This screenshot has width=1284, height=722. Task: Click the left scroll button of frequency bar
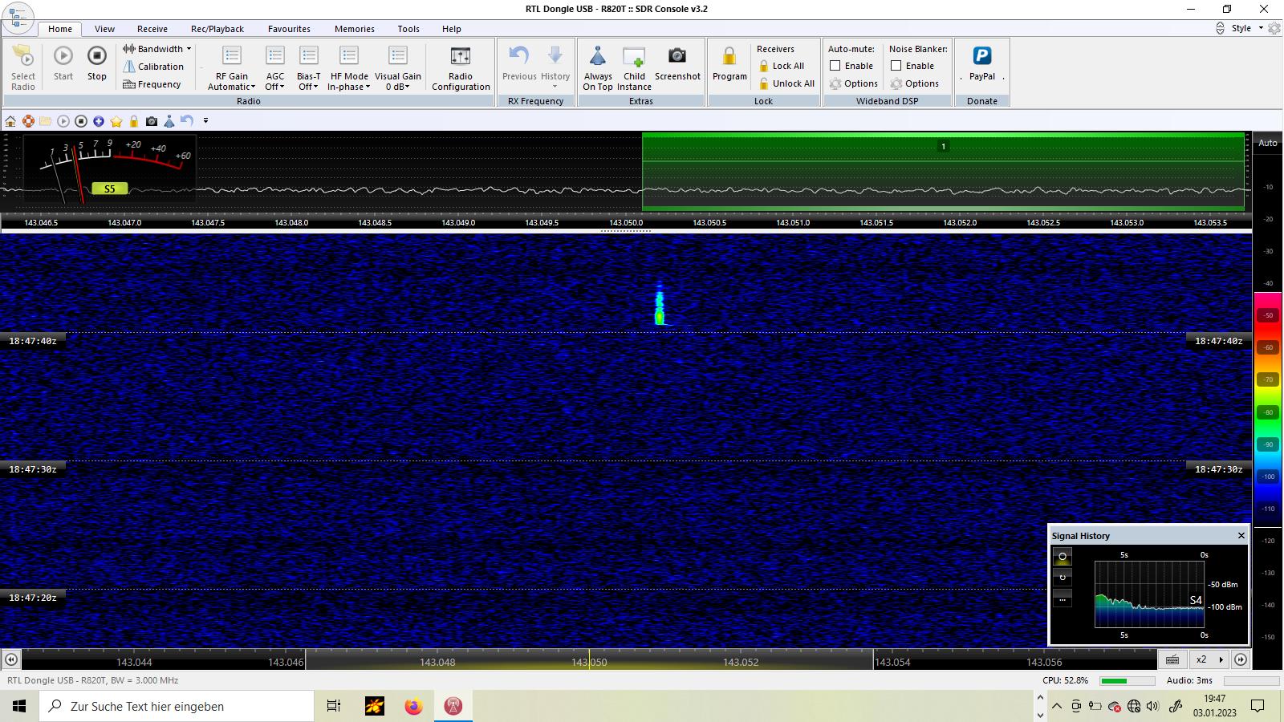click(x=11, y=659)
